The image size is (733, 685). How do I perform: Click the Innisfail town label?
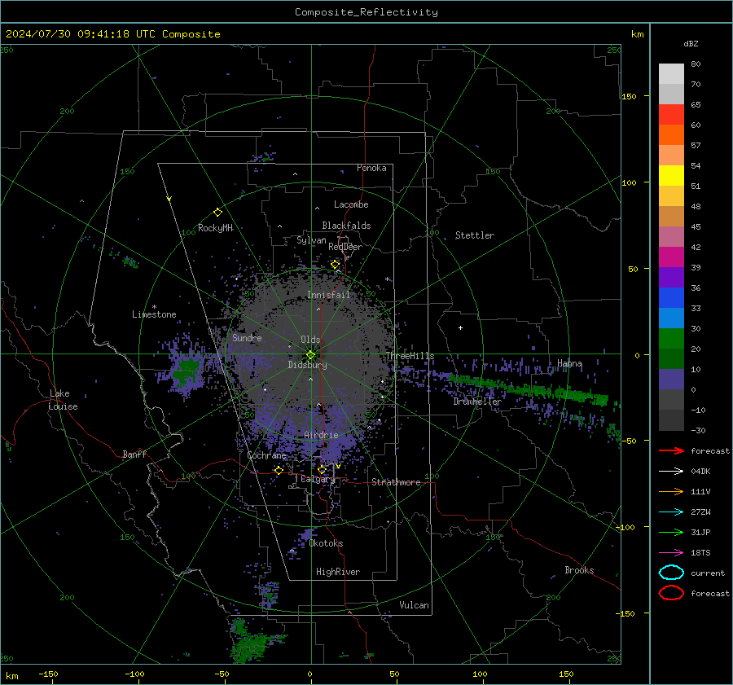pos(328,295)
